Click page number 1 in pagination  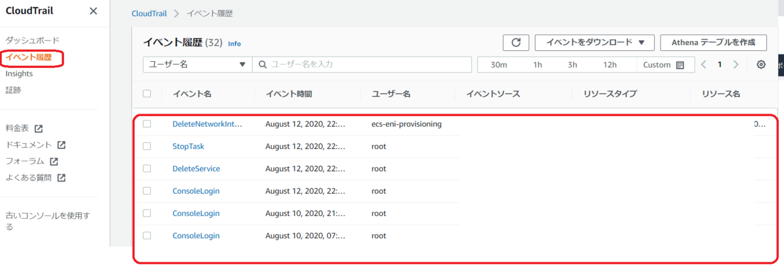tap(720, 65)
